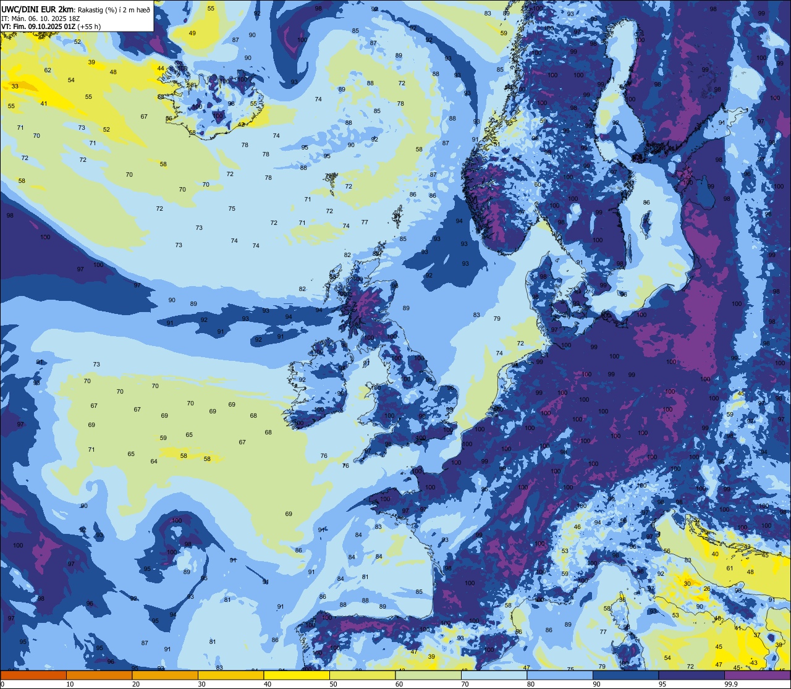Screen dimensions: 791x689
Task: Click the legend scale label "60"
Action: click(399, 684)
